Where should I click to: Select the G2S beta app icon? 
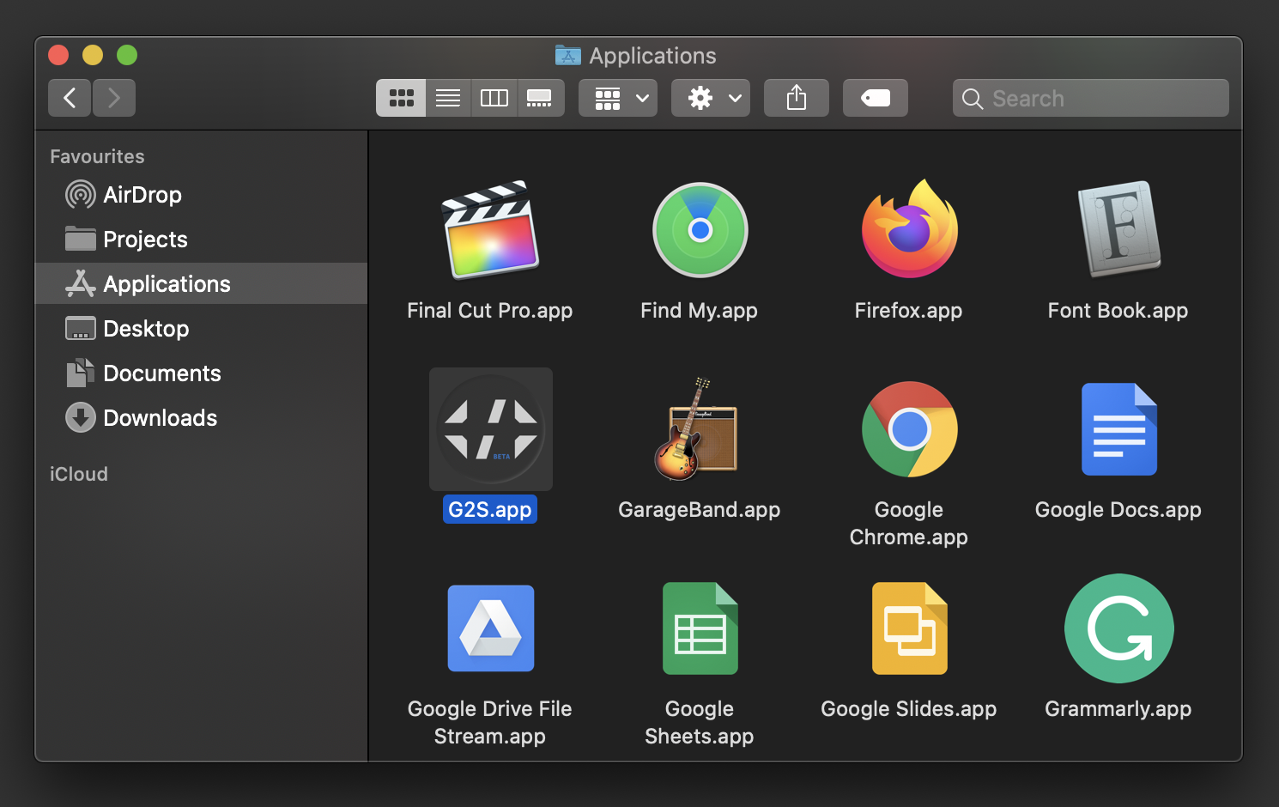[x=490, y=428]
